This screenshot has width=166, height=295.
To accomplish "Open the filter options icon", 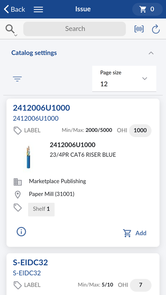I will (x=17, y=79).
